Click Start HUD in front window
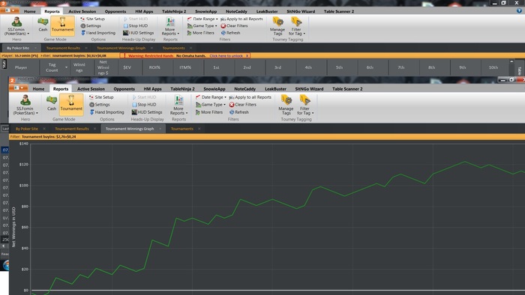 click(144, 97)
